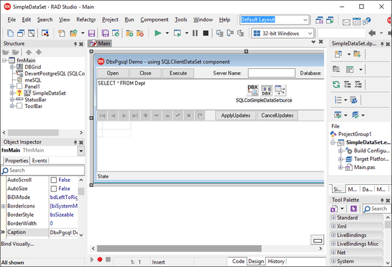
Task: Open the Component menu
Action: tap(154, 19)
